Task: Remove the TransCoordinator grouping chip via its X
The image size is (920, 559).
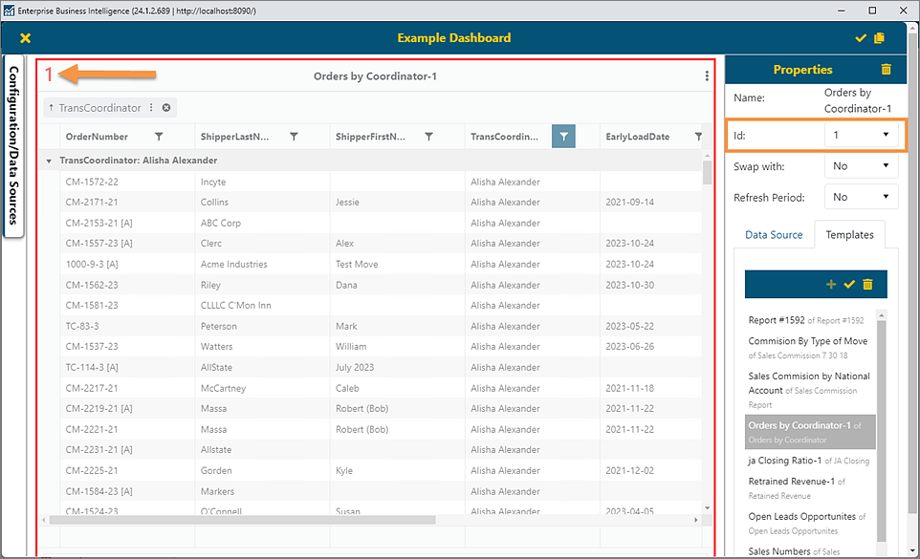Action: pos(166,108)
